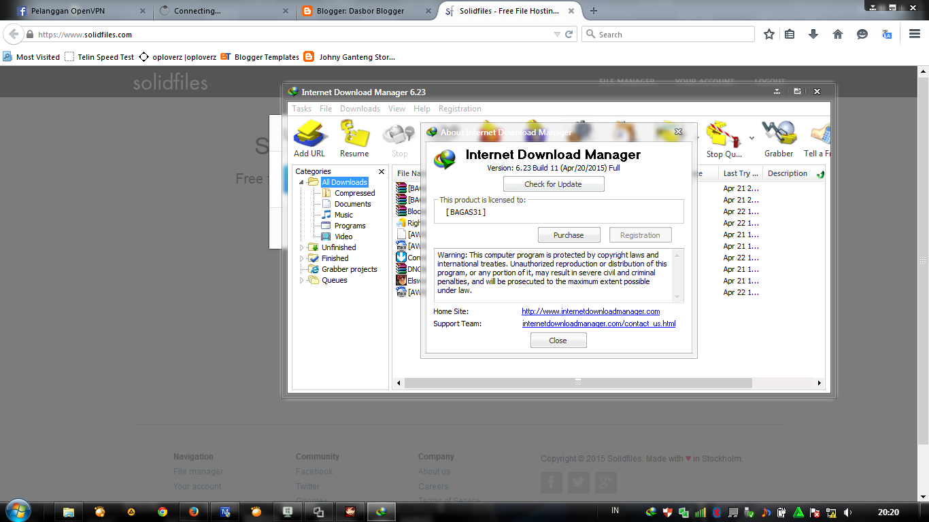Click the Last Try column header

click(x=739, y=173)
